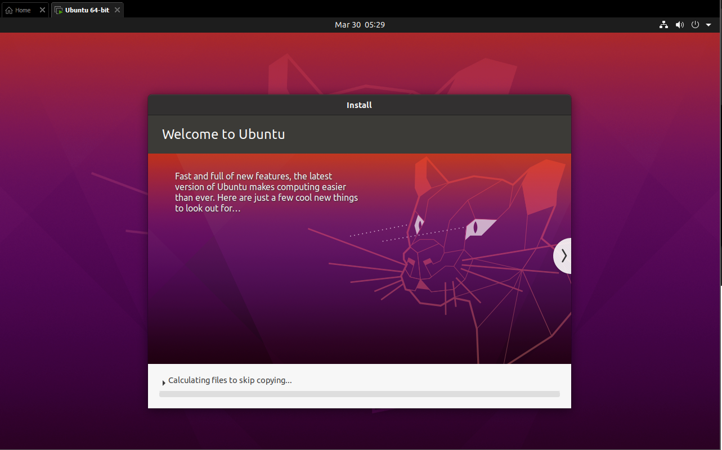Advance slideshow with the right chevron arrow
The image size is (722, 450).
[x=563, y=256]
